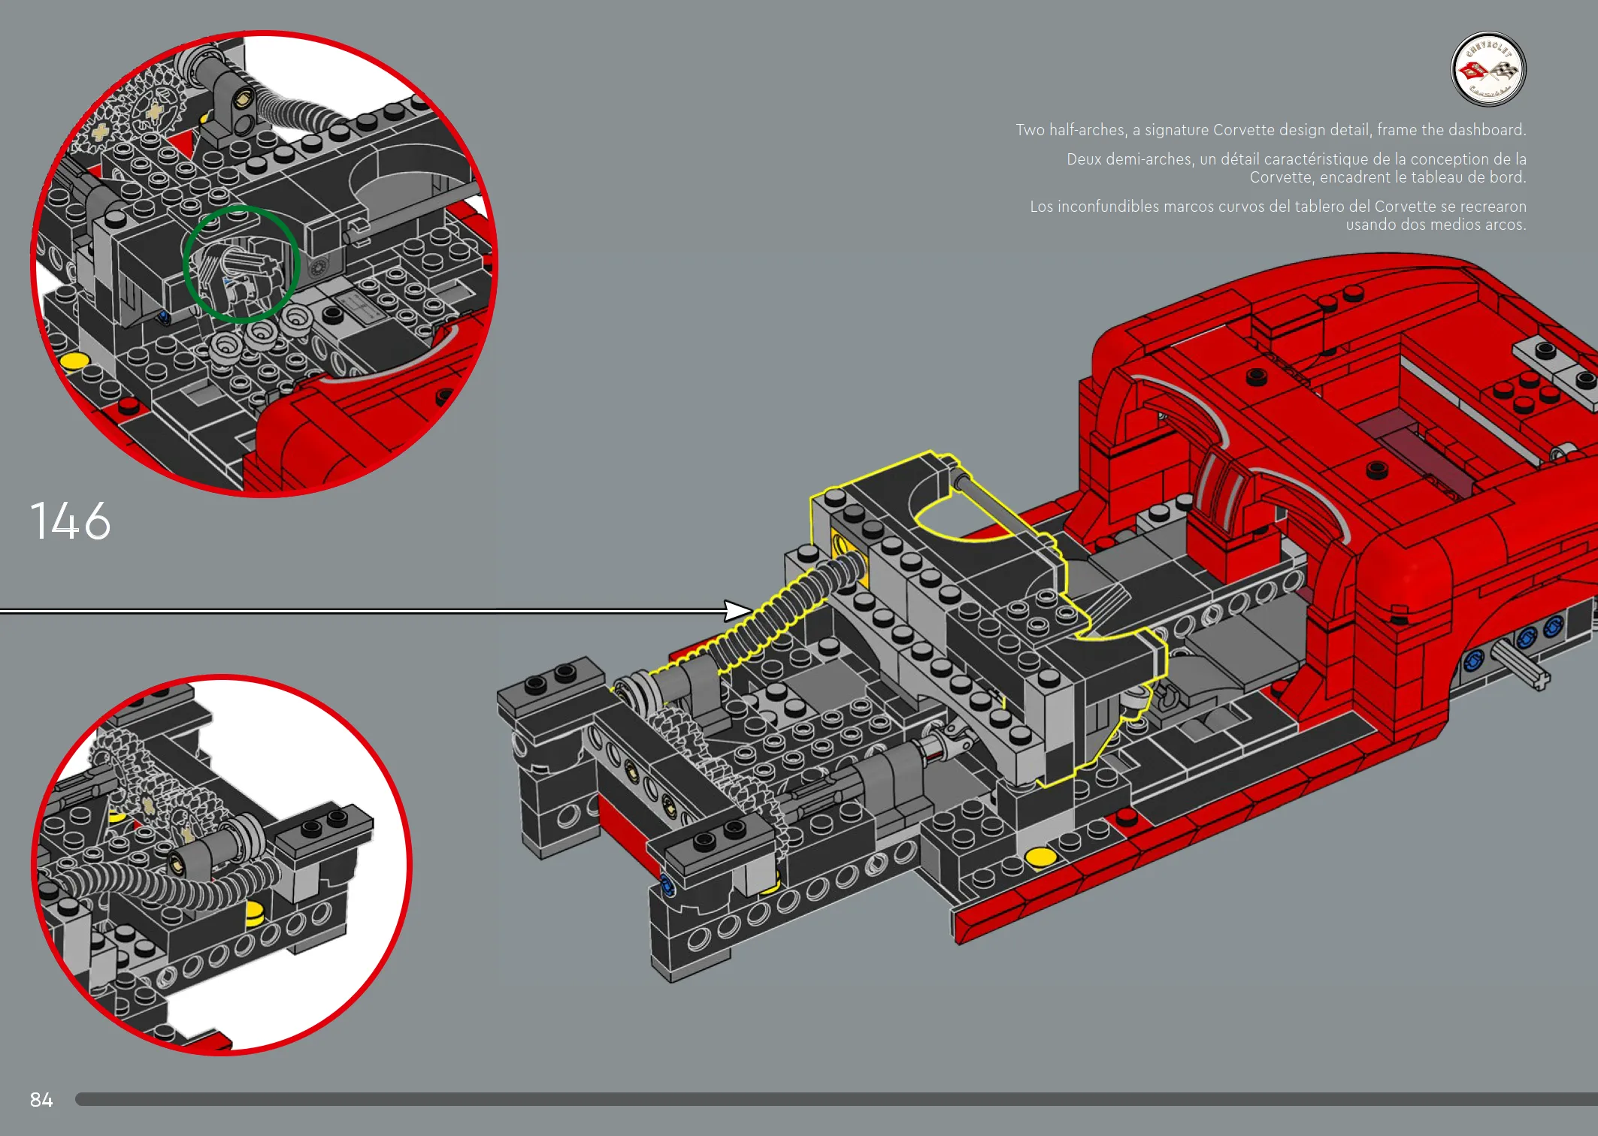Open the lower circular gear detail inset
The image size is (1598, 1136).
tap(221, 865)
